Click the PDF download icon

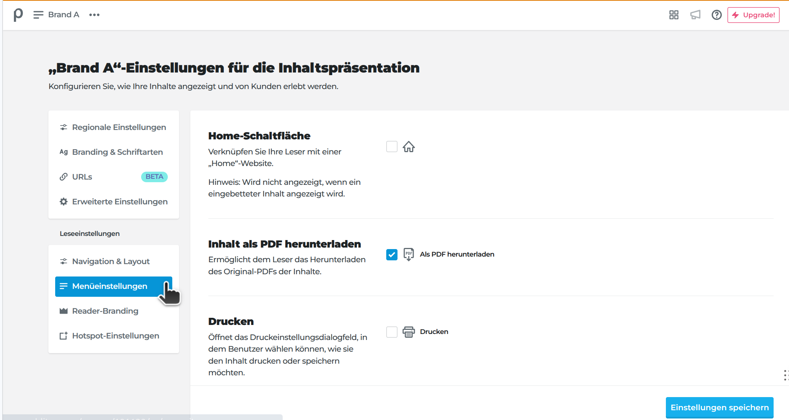coord(409,254)
